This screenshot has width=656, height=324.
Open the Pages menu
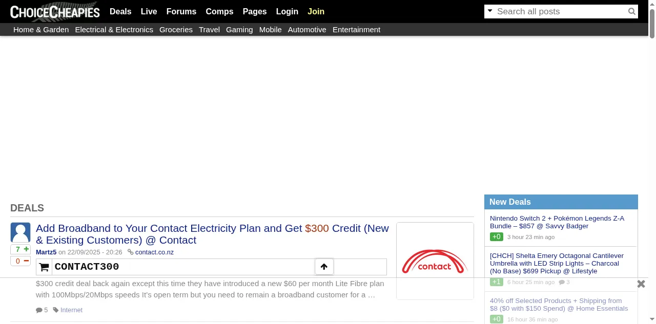[255, 11]
